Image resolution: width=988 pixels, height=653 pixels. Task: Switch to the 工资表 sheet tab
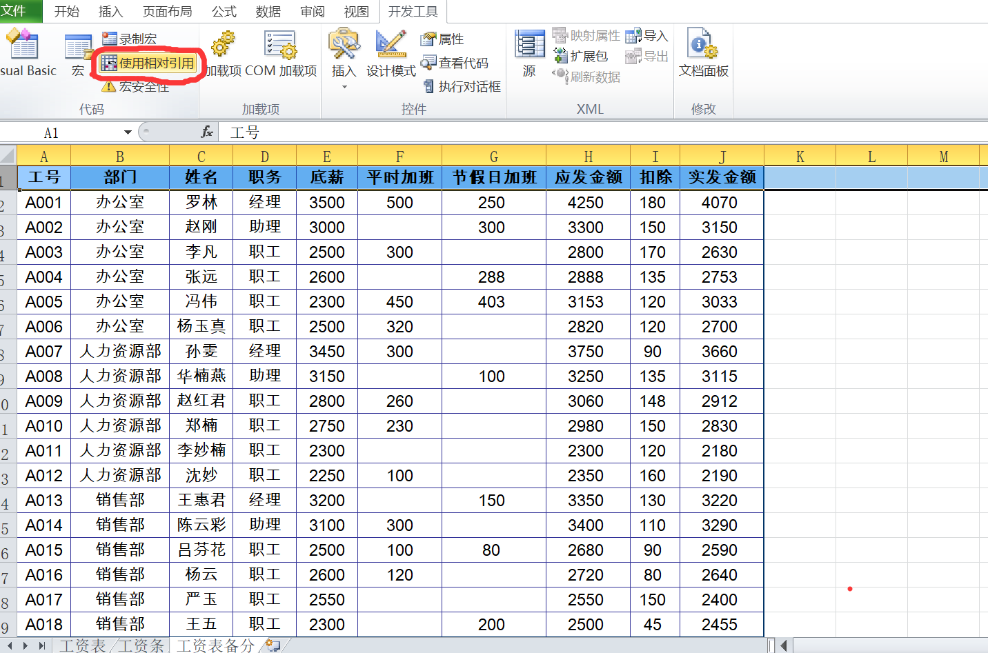[x=83, y=645]
